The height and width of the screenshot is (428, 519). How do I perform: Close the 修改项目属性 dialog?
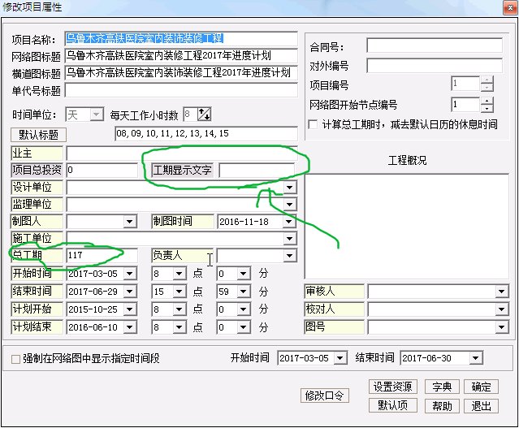pyautogui.click(x=510, y=7)
